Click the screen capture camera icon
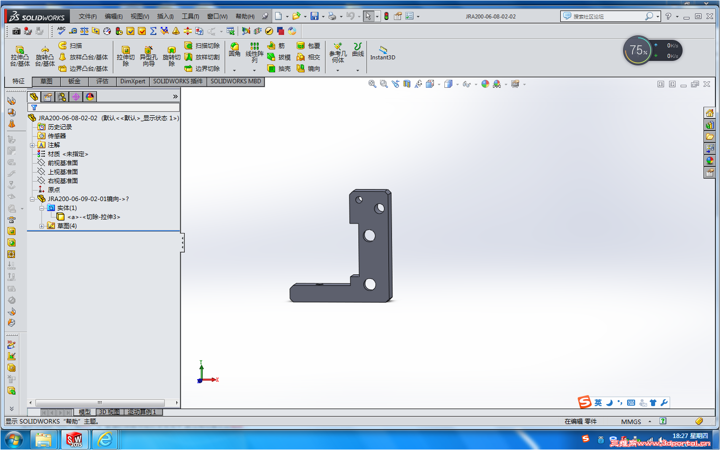 click(16, 31)
